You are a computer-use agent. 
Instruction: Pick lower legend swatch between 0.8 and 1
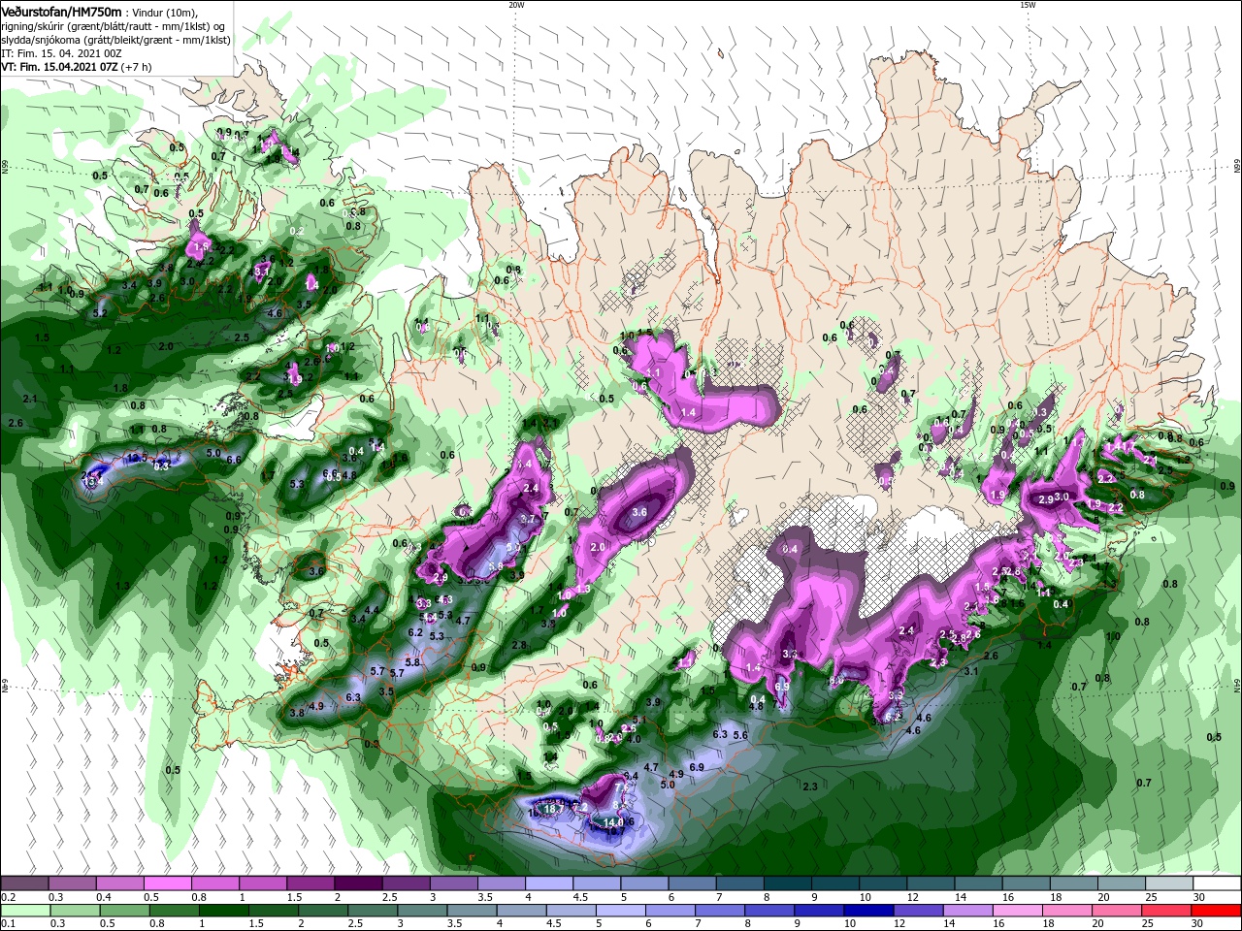click(x=175, y=911)
